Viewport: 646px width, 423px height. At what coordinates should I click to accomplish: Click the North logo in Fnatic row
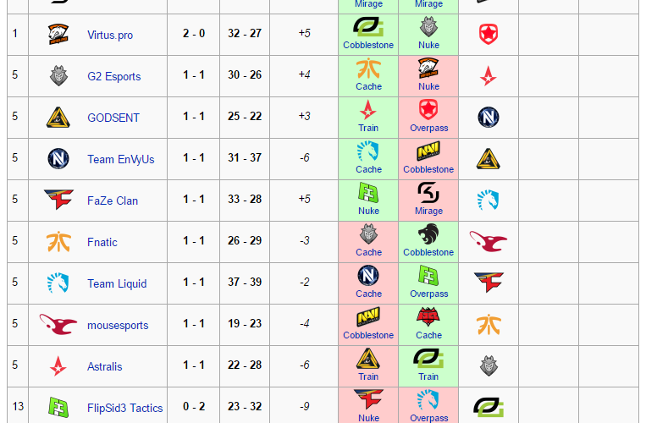click(428, 233)
